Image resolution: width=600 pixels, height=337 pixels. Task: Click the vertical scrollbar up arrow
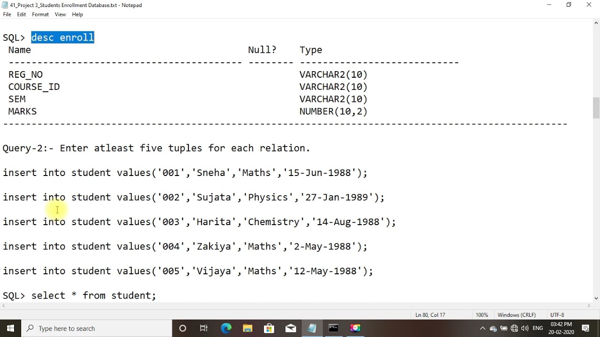(x=596, y=23)
